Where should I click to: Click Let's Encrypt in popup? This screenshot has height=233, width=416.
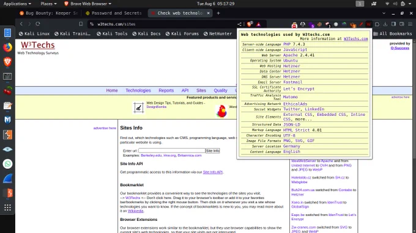pos(299,89)
